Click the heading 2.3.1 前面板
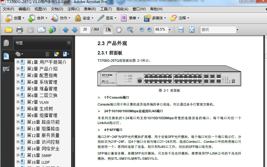The height and width of the screenshot is (167, 267). (x=110, y=53)
